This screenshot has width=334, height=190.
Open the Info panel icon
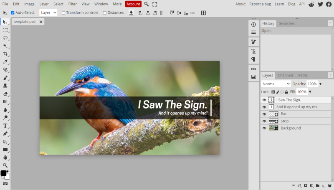253,25
